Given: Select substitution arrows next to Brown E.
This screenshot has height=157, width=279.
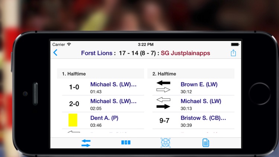Looking at the screenshot, I should tap(163, 86).
